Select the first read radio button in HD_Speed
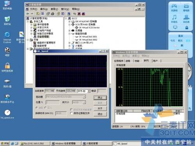The height and width of the screenshot is (146, 195). (x=37, y=108)
